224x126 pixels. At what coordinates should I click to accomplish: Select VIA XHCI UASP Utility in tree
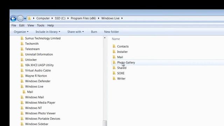pos(39,65)
